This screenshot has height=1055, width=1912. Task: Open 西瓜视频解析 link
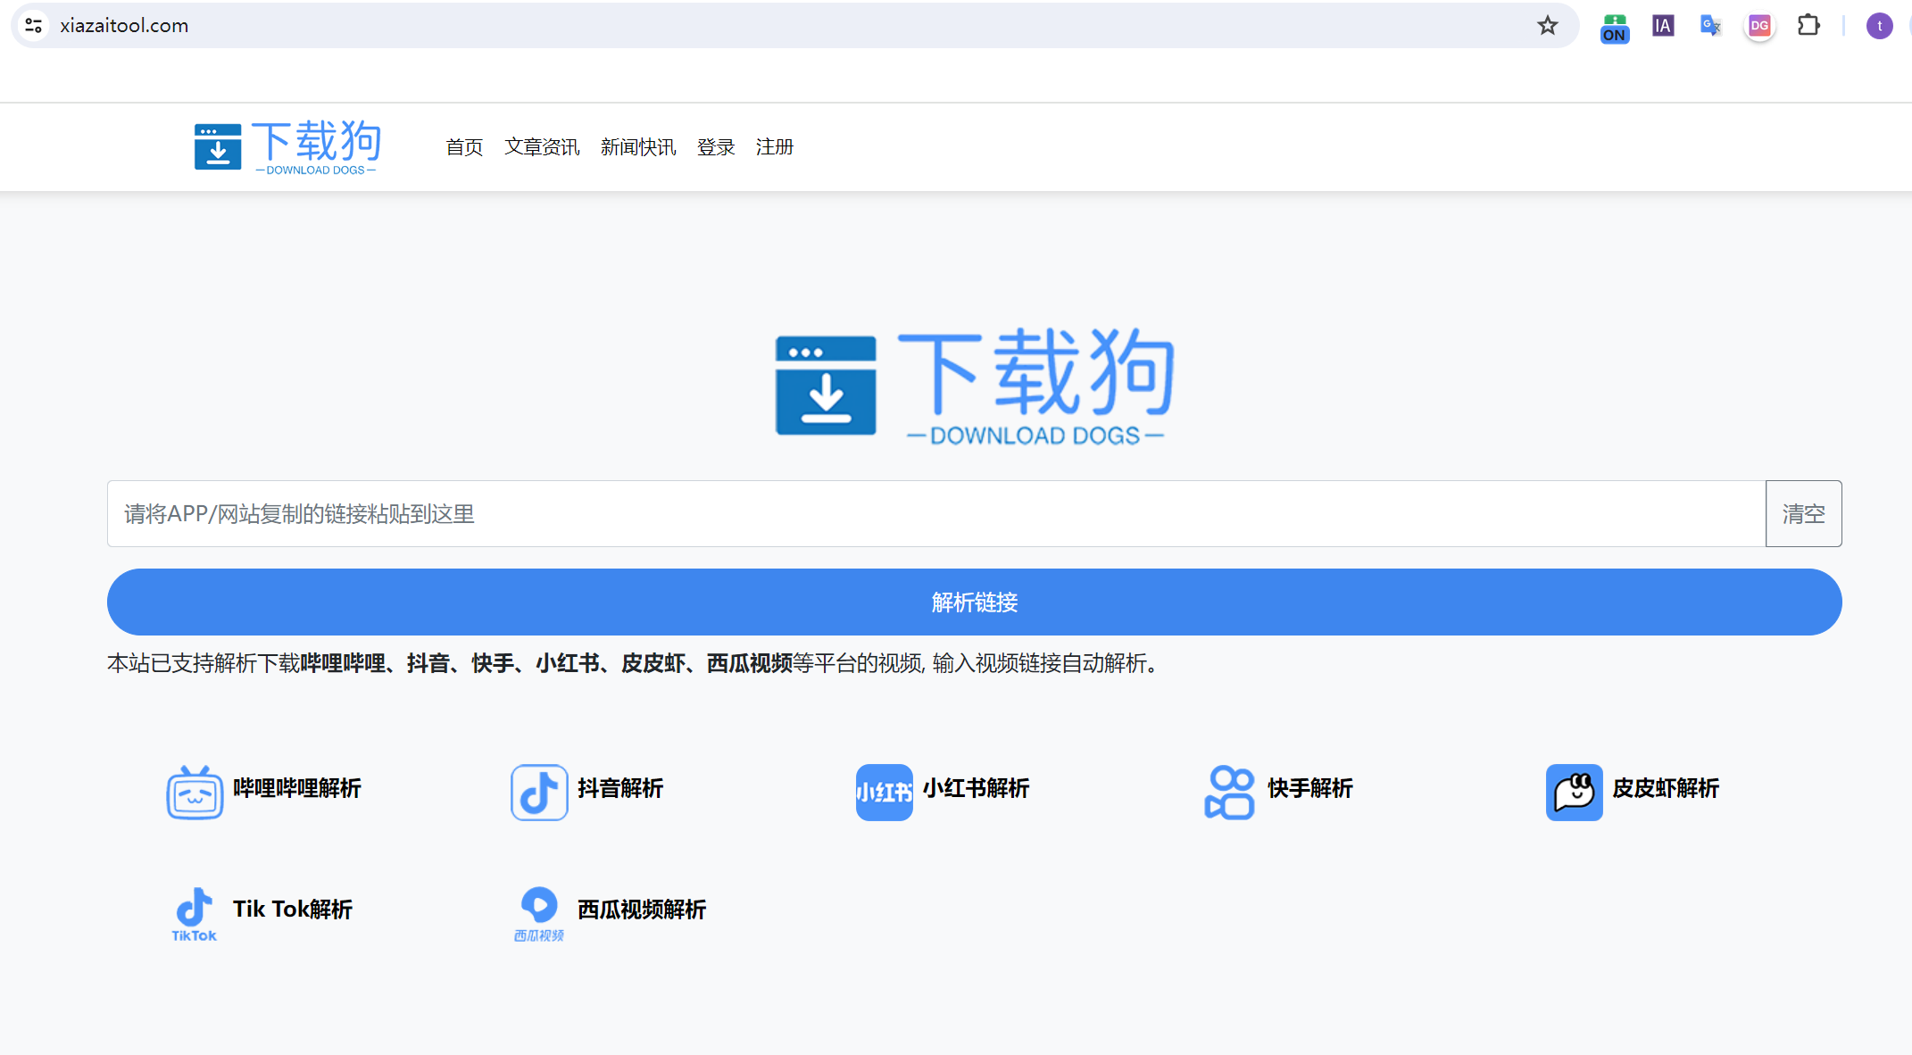point(642,910)
